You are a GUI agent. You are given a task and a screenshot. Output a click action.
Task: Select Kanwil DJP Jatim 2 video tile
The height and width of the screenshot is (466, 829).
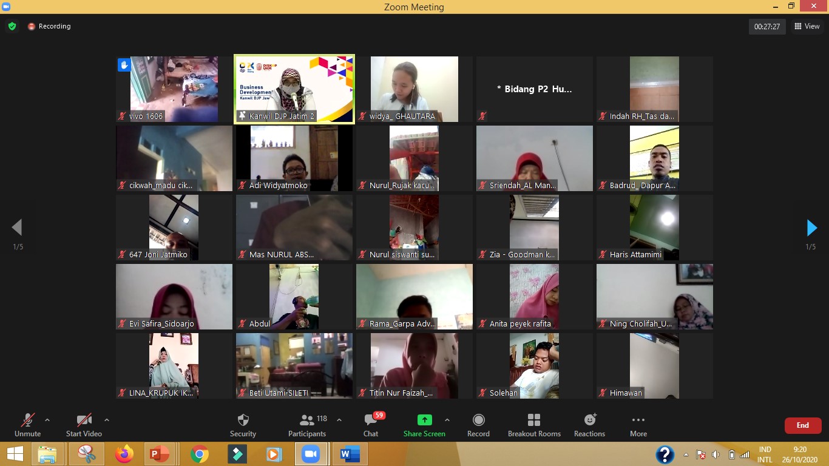(294, 89)
